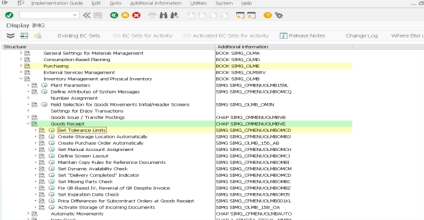This screenshot has height=220, width=424.
Task: Run the Set Manual Account Assignment execute icon
Action: coord(51,150)
